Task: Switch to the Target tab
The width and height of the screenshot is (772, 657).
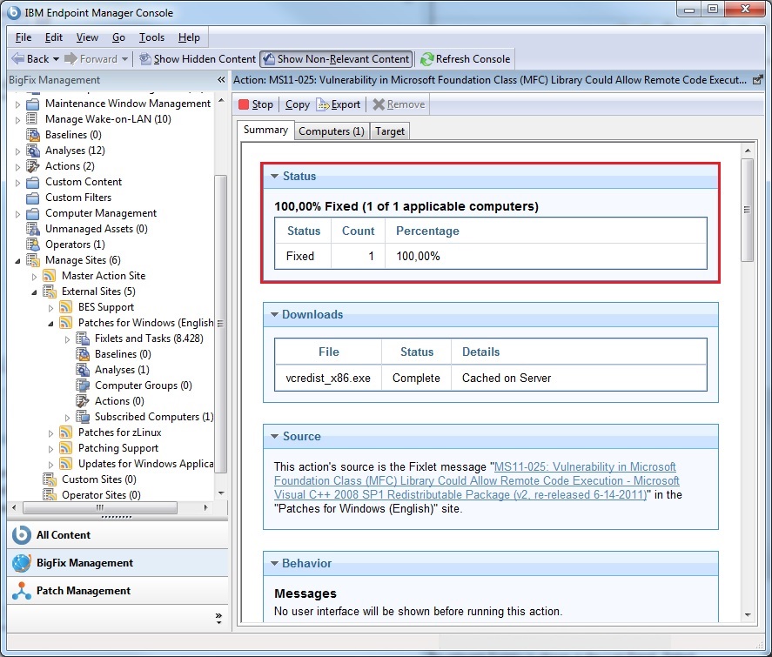Action: [389, 131]
